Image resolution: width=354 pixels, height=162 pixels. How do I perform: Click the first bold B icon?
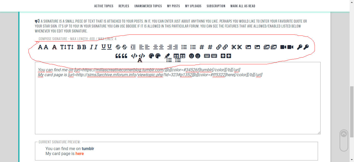click(79, 47)
